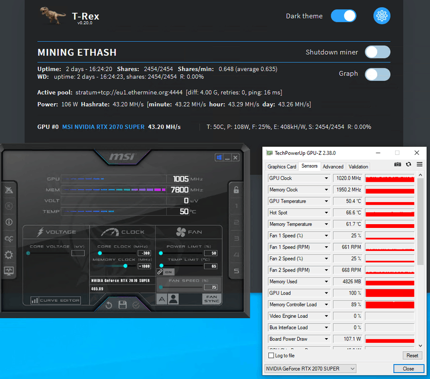Toggle the Dark theme switch

(343, 16)
